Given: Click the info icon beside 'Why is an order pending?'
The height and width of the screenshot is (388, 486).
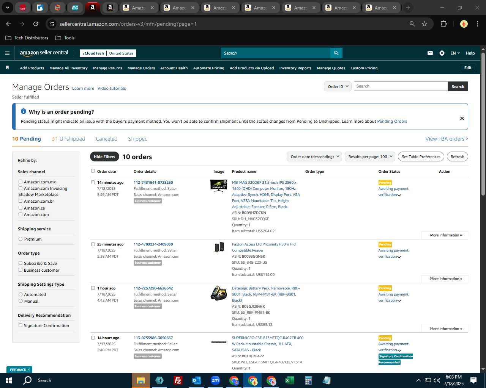Looking at the screenshot, I should (x=24, y=111).
